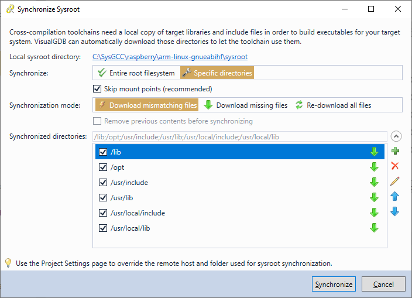
Task: Click green download arrow for /opt row
Action: (x=374, y=167)
